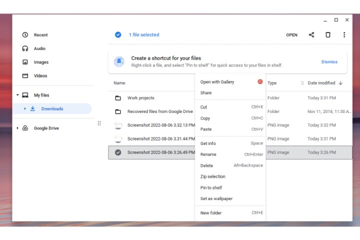
Task: Open the three-dot more menu
Action: pos(344,35)
